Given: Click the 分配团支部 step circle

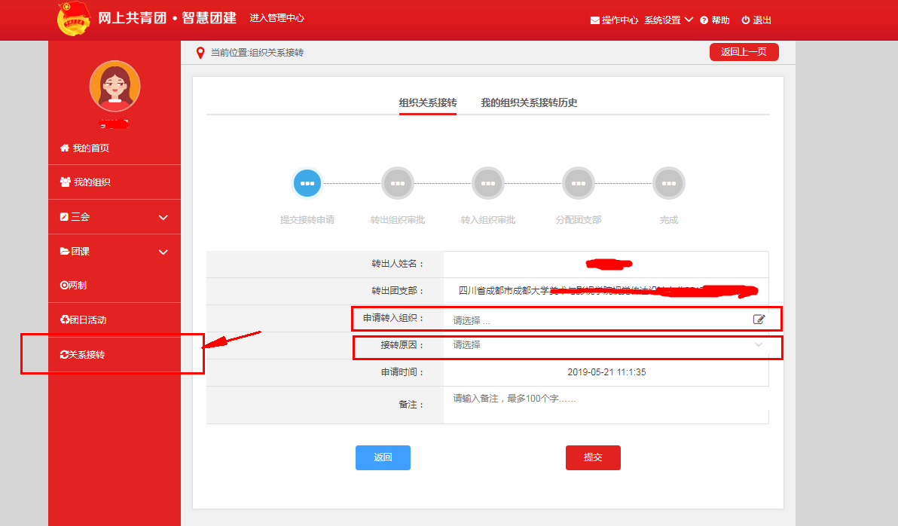Looking at the screenshot, I should (579, 183).
